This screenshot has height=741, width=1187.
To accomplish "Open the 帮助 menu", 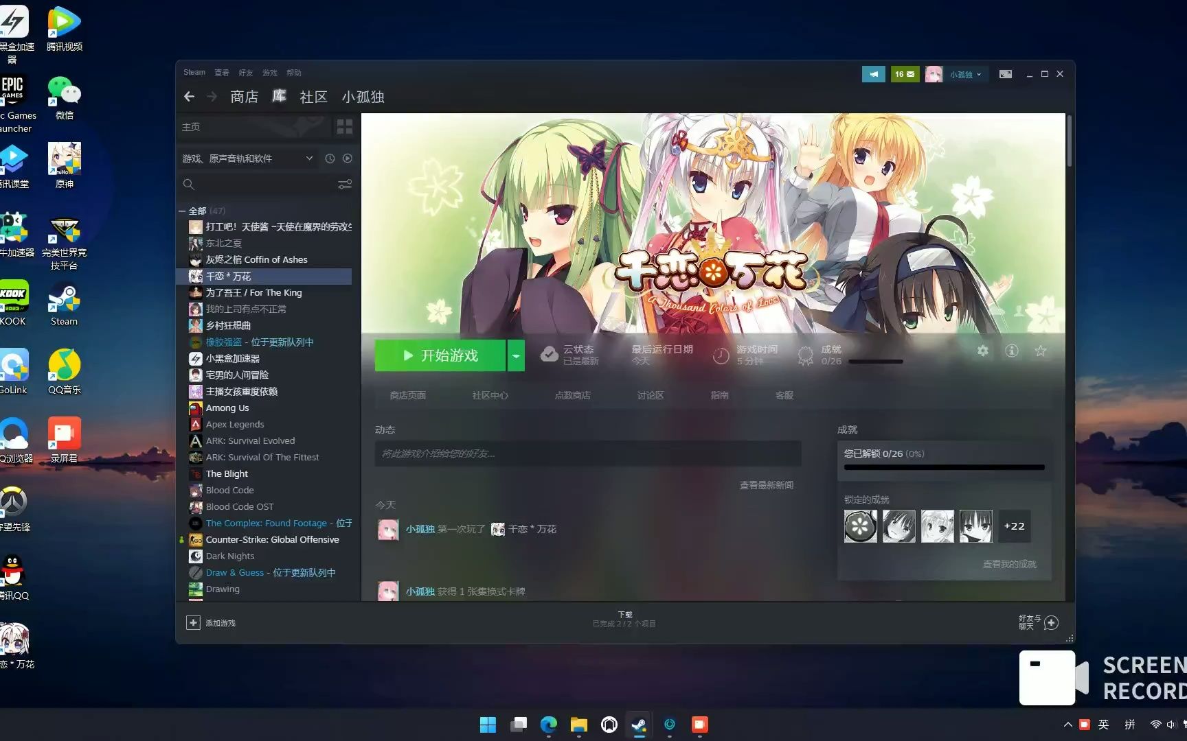I will 293,72.
